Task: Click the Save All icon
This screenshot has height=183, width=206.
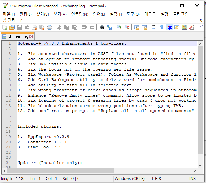Action: click(x=27, y=27)
